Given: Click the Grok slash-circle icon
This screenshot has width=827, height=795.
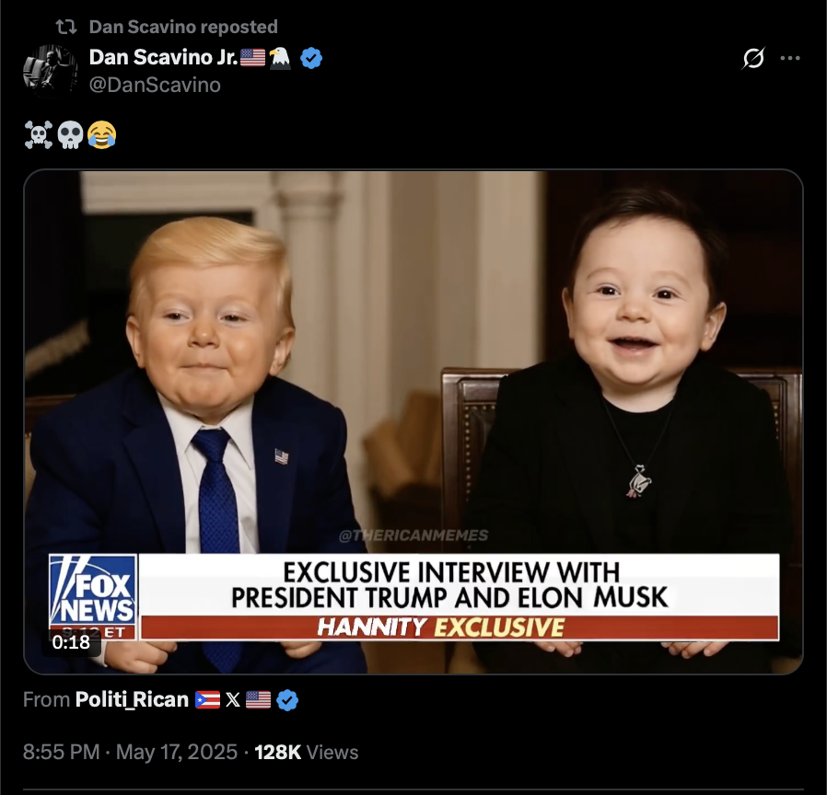Looking at the screenshot, I should [x=753, y=58].
